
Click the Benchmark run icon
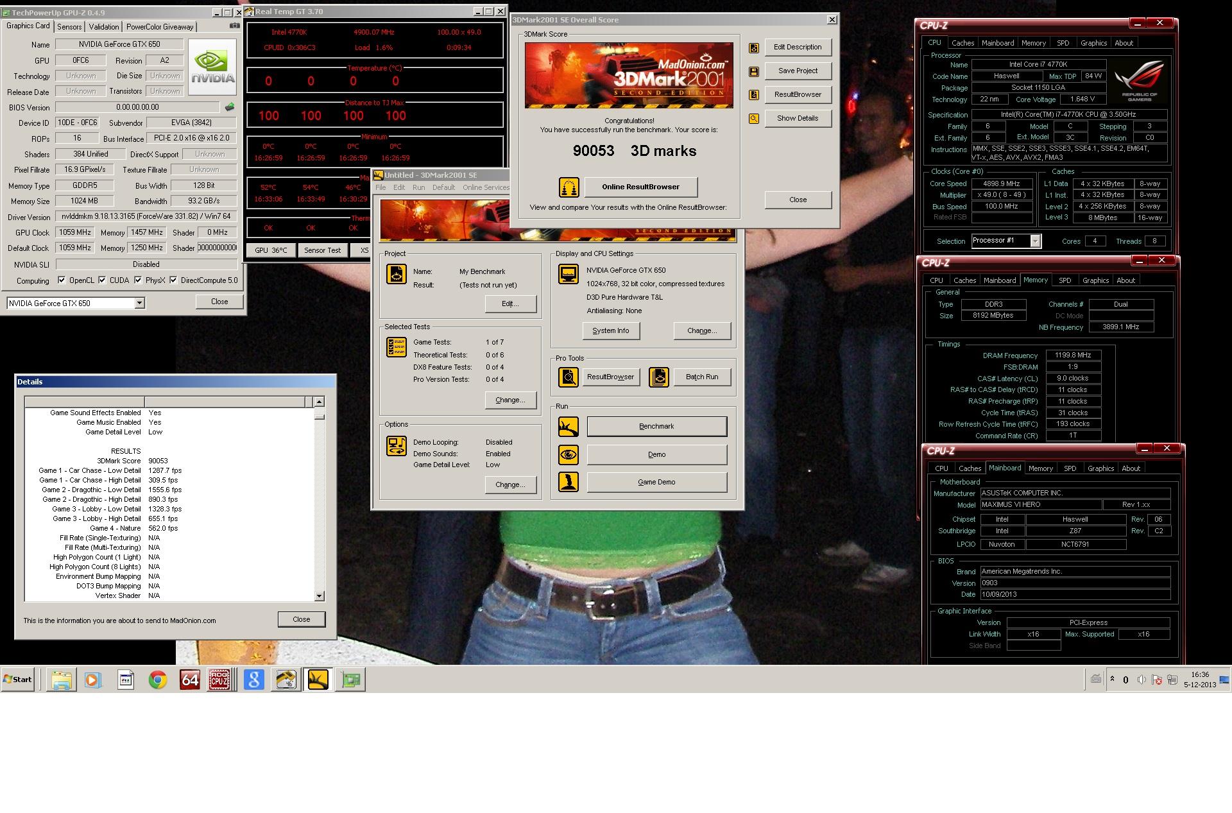click(569, 427)
